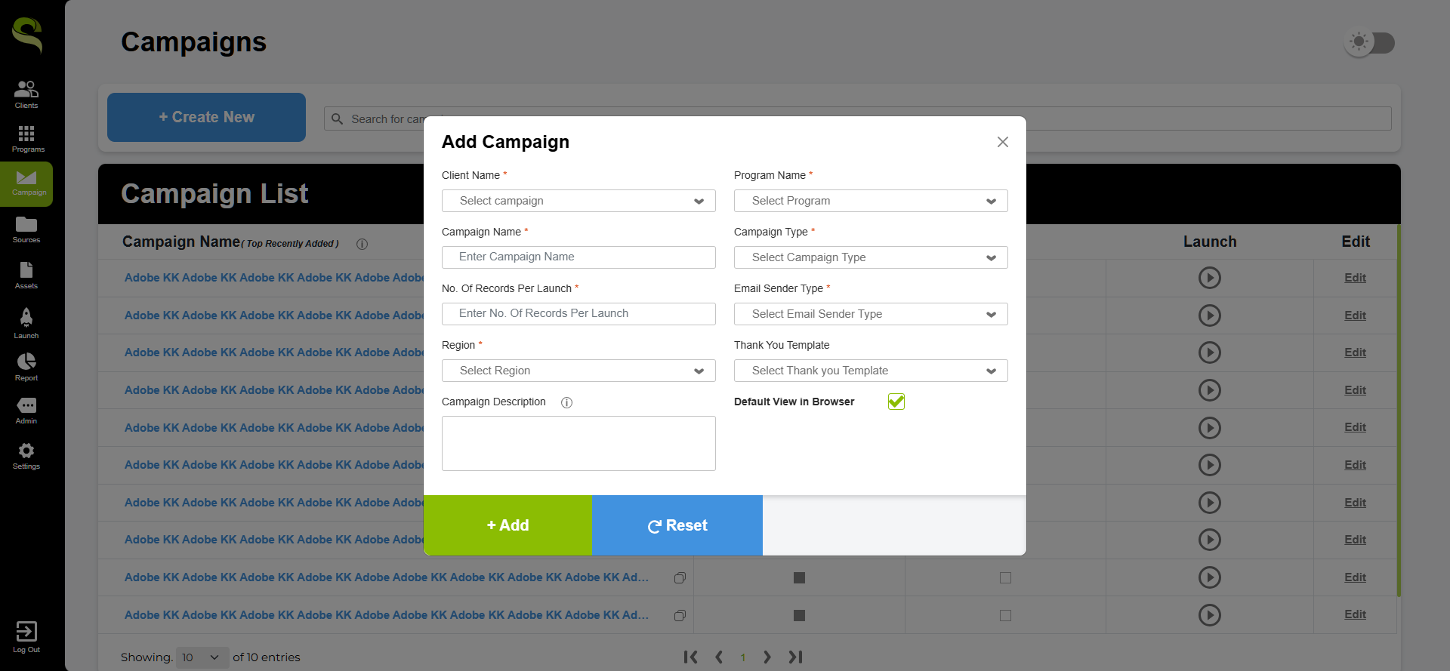Open the Select Campaign Type dropdown
The width and height of the screenshot is (1450, 671).
pos(871,257)
